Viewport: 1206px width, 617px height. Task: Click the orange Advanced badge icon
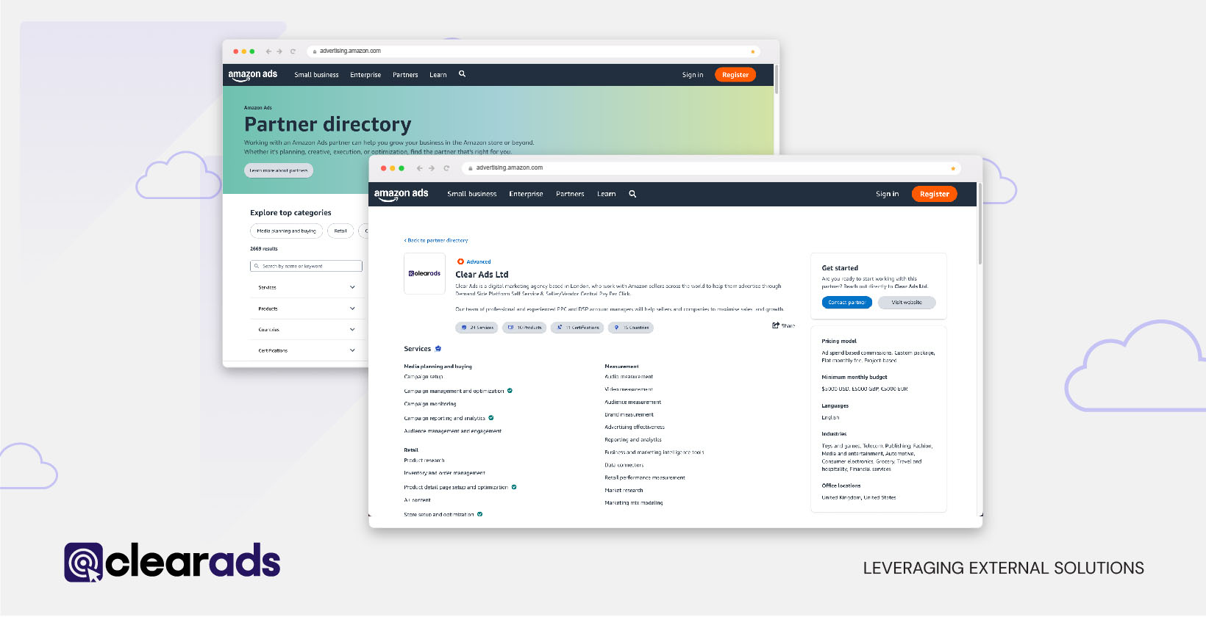coord(460,261)
